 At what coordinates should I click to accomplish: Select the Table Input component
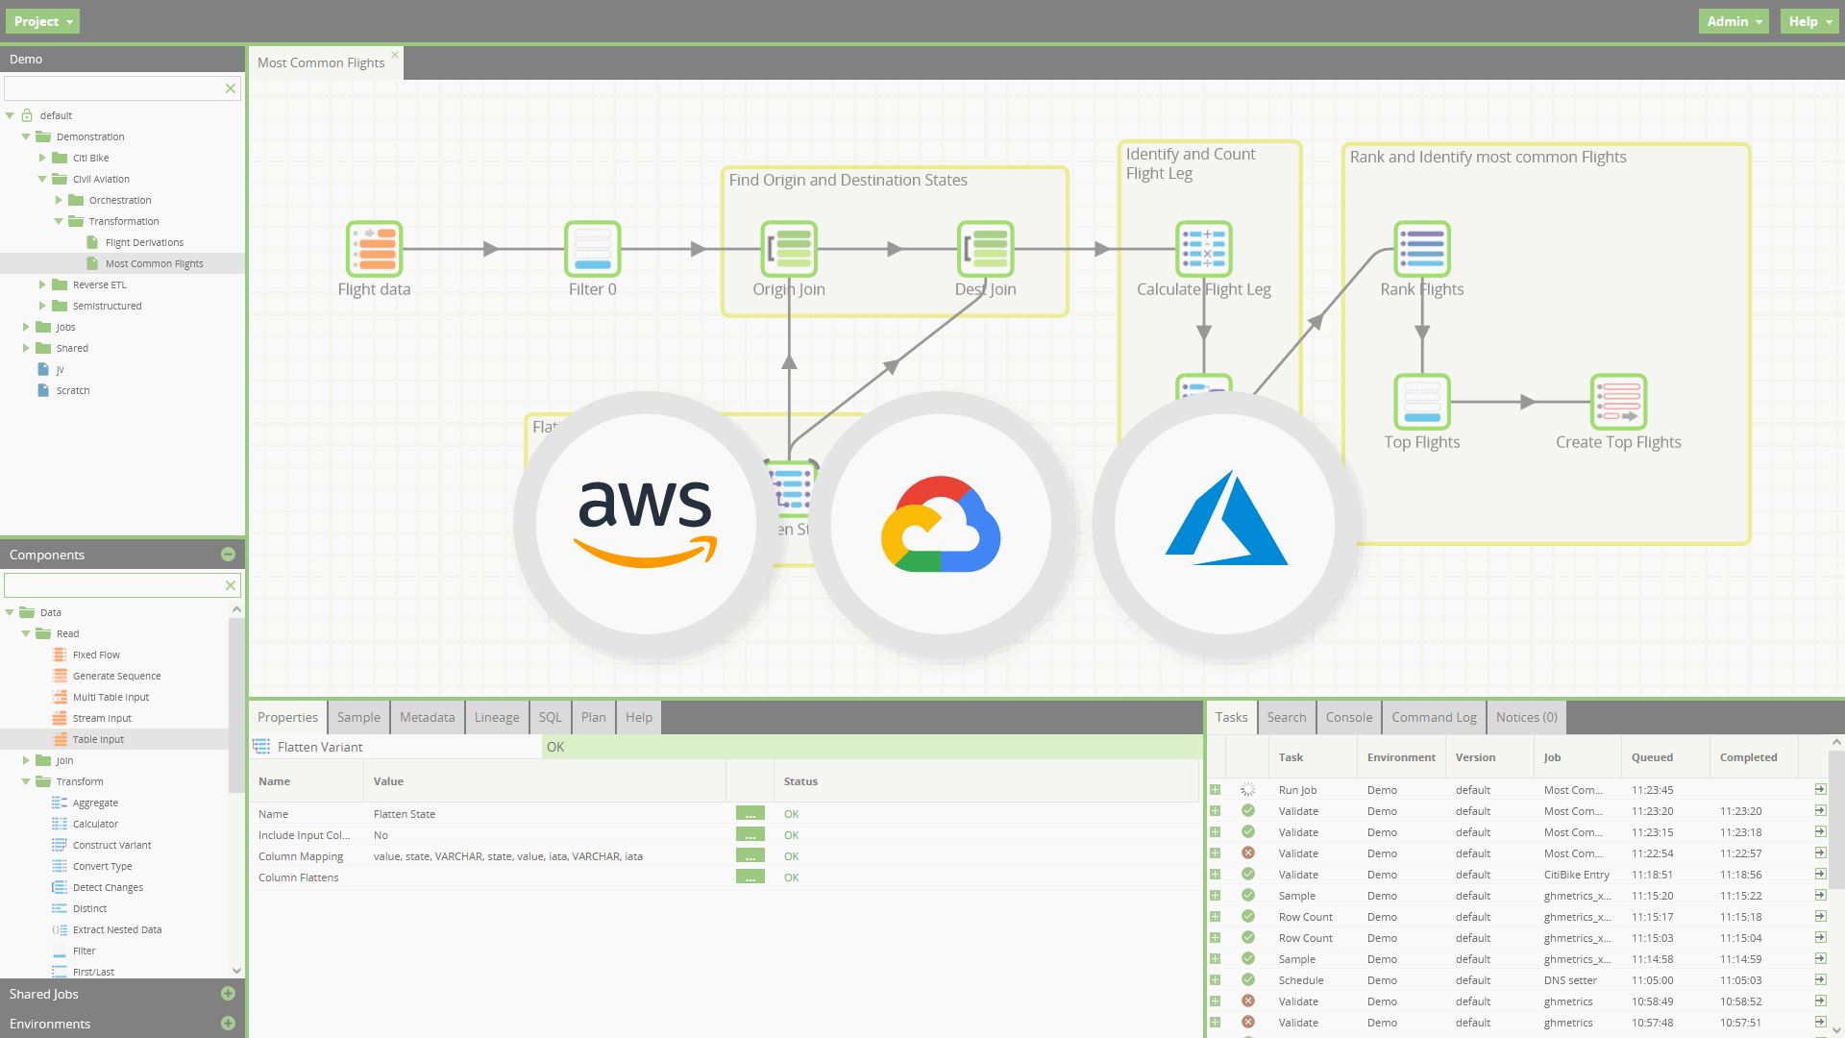tap(97, 739)
